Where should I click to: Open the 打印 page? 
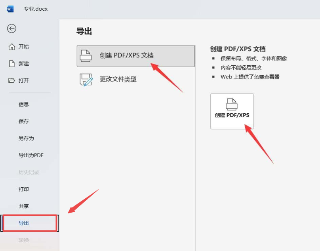(x=24, y=190)
